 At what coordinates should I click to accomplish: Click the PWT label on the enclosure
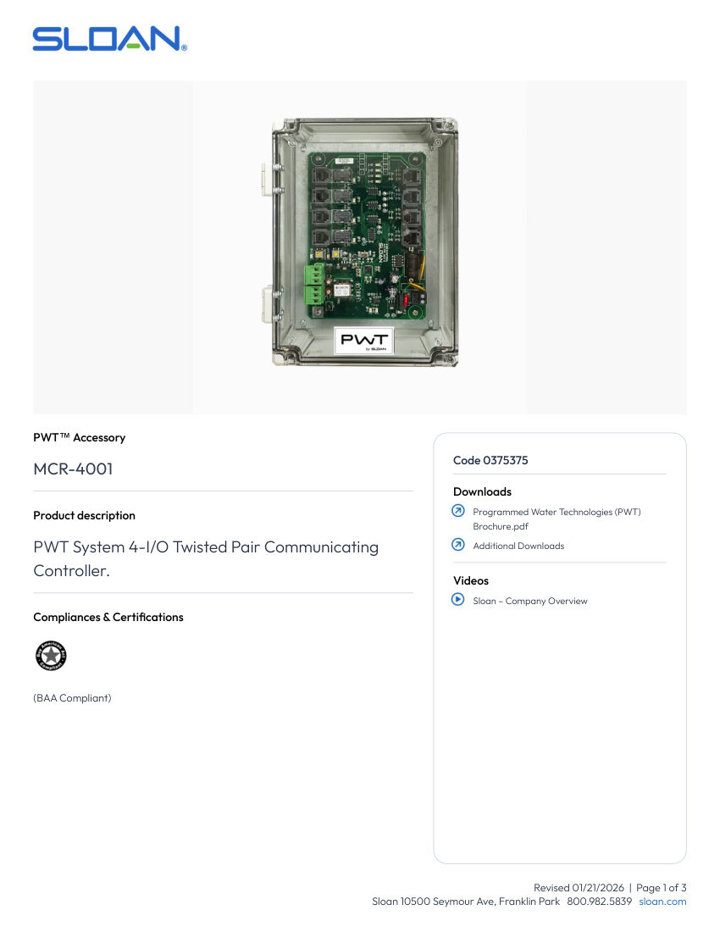(364, 341)
